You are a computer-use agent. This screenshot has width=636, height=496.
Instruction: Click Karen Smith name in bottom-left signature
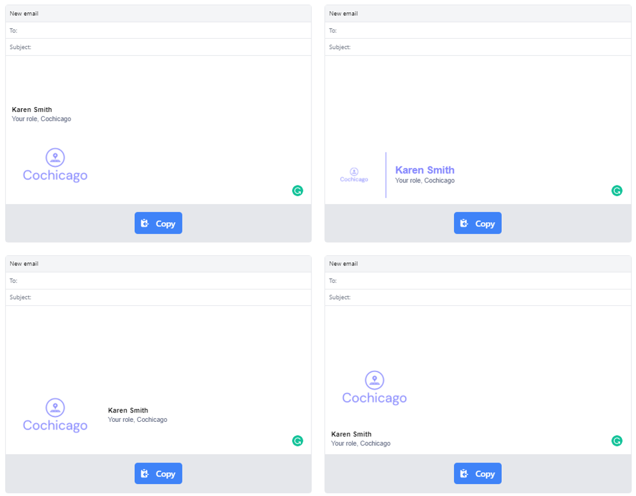(128, 411)
